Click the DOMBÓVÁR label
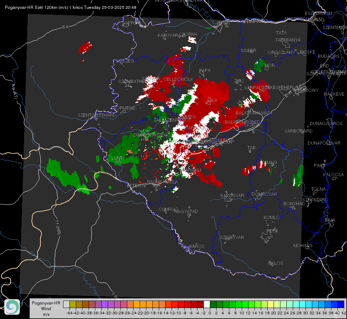Image resolution: width=347 pixels, height=319 pixels. point(264,194)
